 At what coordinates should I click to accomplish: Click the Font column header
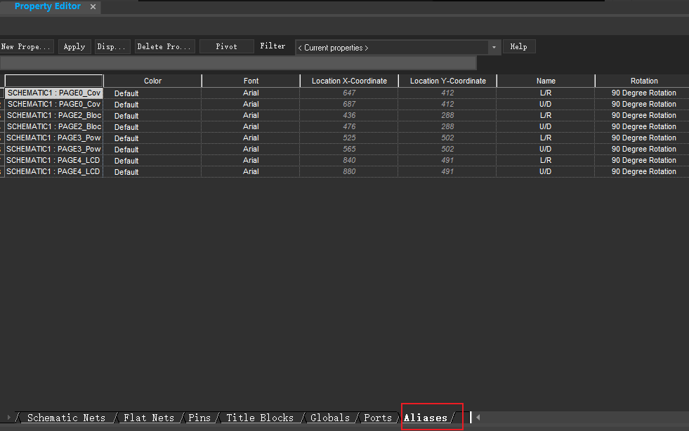pos(251,81)
